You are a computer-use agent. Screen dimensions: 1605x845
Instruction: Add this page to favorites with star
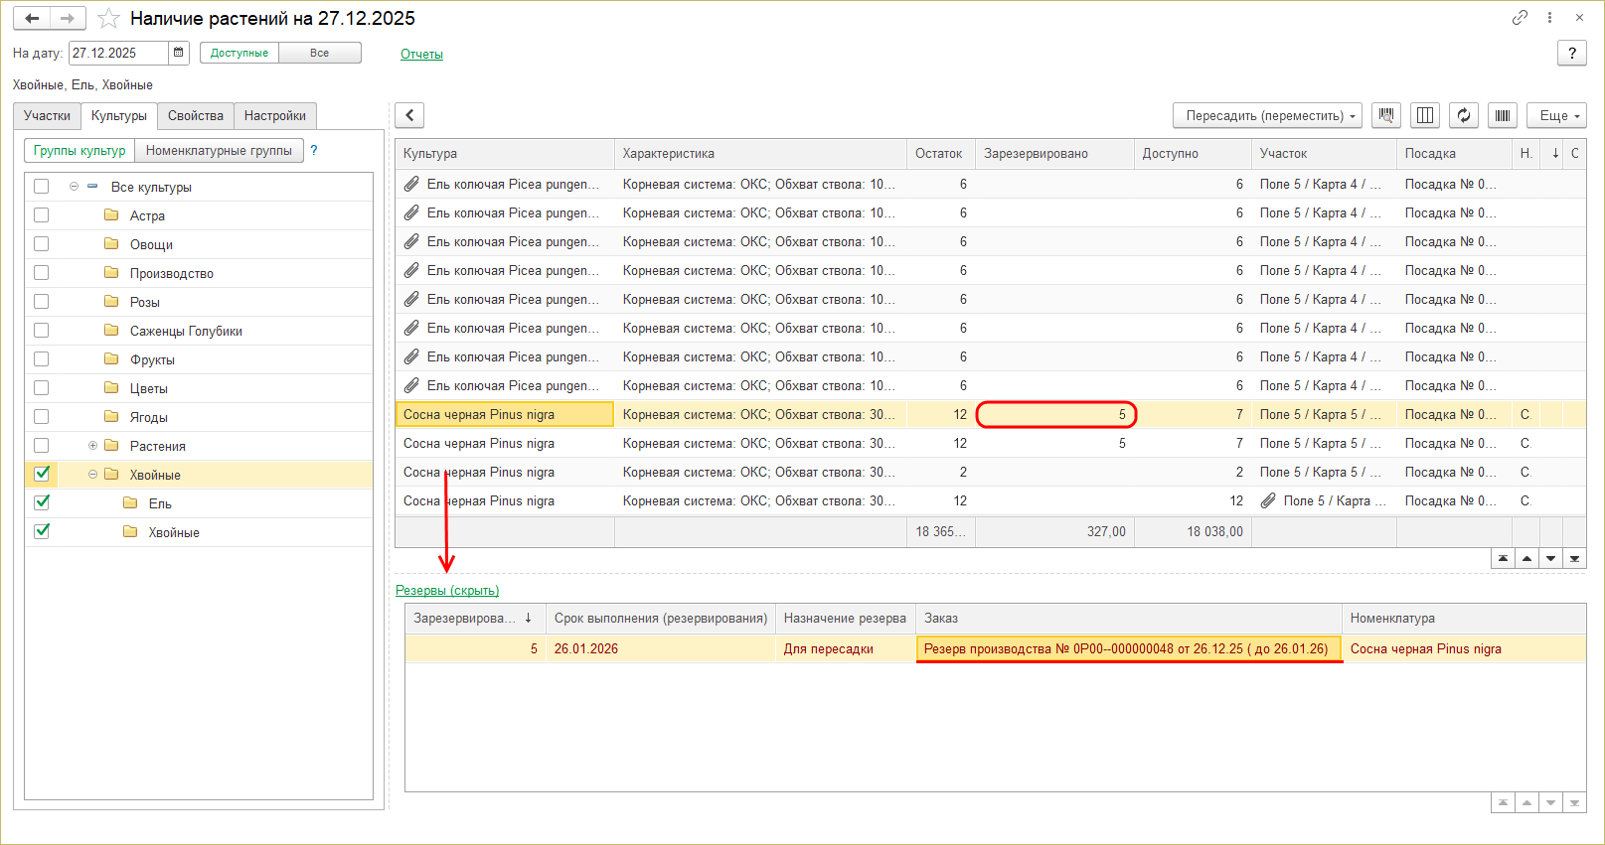point(108,19)
